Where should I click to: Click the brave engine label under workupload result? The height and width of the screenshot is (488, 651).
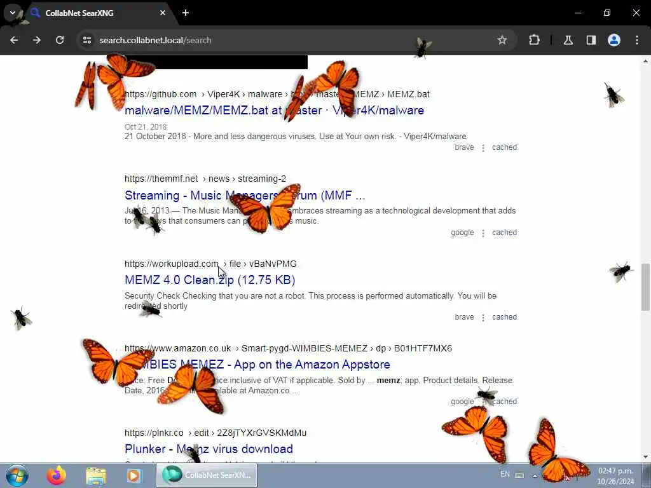click(464, 317)
